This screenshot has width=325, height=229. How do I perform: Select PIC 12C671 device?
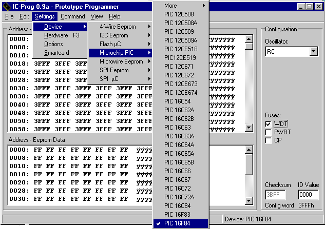(181, 67)
